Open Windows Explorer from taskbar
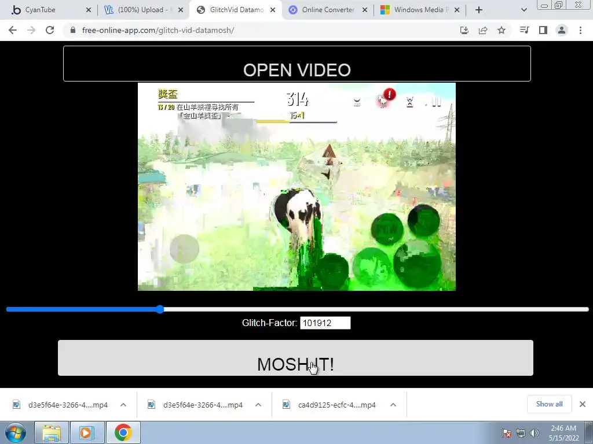 [x=52, y=432]
